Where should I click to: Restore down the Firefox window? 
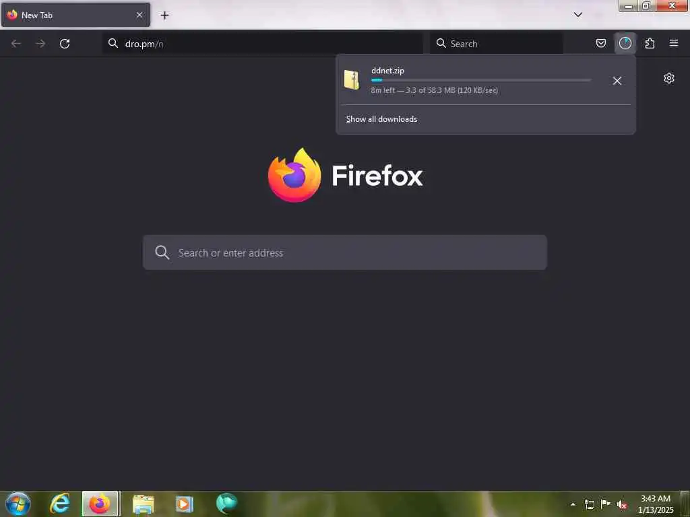point(646,5)
